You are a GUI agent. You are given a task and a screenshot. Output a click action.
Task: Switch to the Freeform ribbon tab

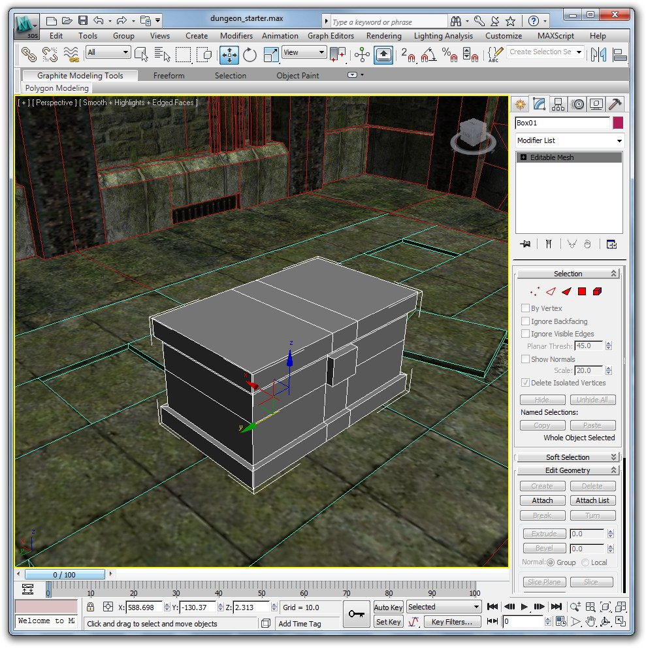[x=169, y=76]
